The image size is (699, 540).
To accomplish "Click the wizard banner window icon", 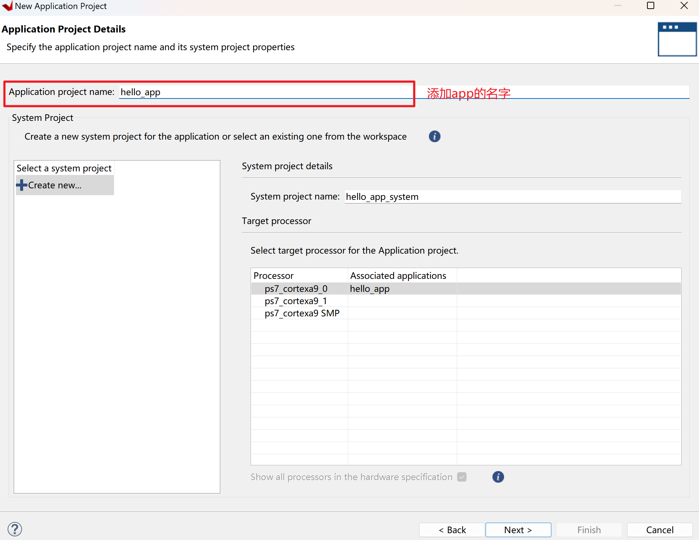I will coord(677,39).
